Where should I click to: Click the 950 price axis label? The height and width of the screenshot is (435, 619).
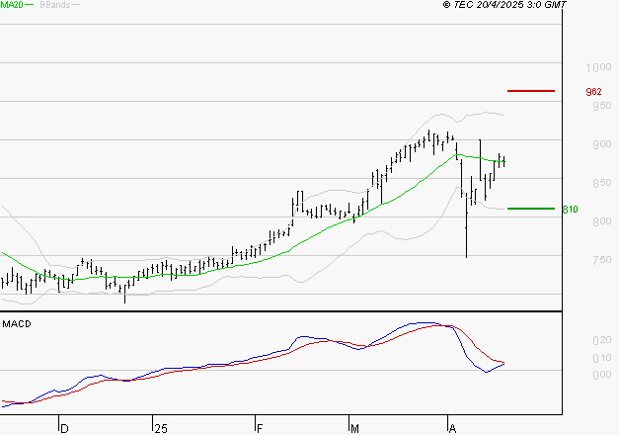click(602, 106)
